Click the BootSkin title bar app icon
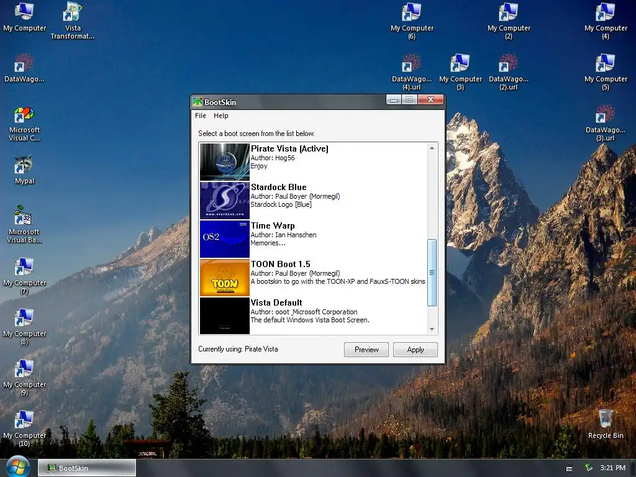Screen dimensions: 636x477 tap(198, 102)
